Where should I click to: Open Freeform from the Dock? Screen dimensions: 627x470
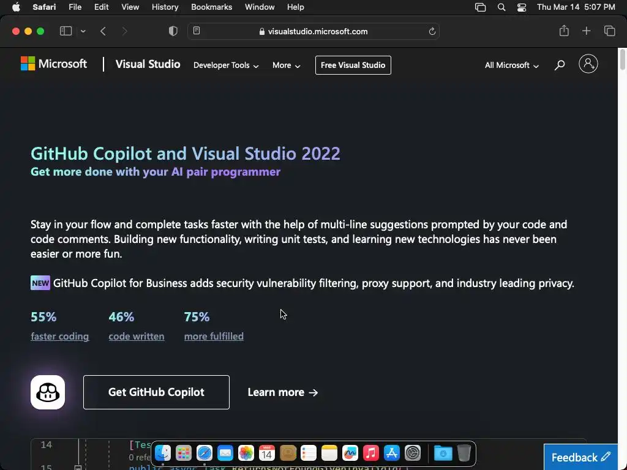(350, 453)
